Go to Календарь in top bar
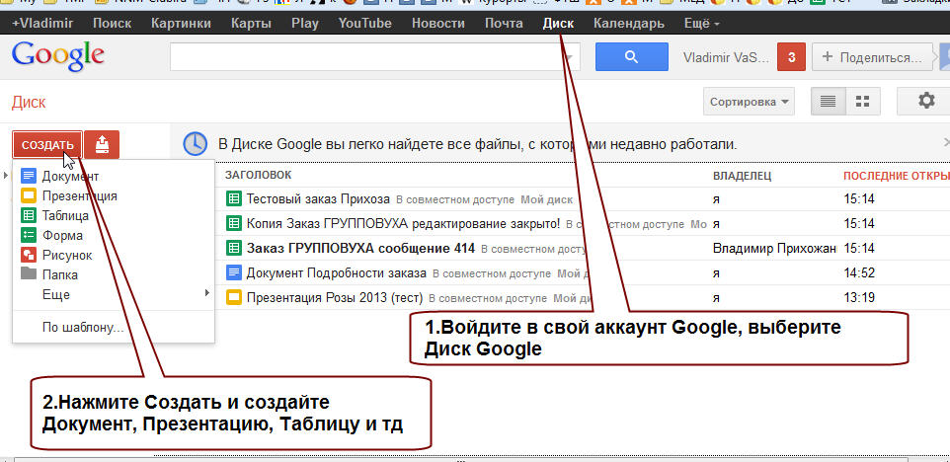 point(629,24)
